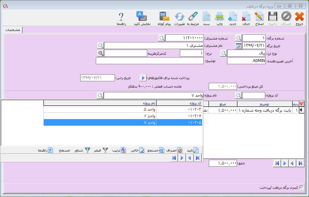Click the Print (چاپ) printer icon

(220, 18)
